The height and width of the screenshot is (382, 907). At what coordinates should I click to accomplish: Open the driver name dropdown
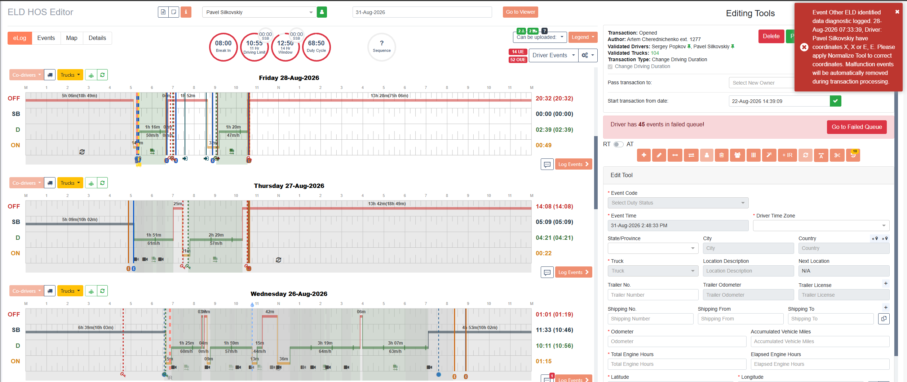(259, 12)
